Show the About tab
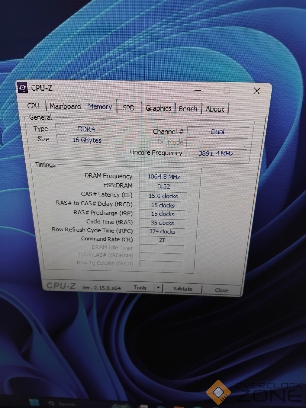 pos(215,109)
